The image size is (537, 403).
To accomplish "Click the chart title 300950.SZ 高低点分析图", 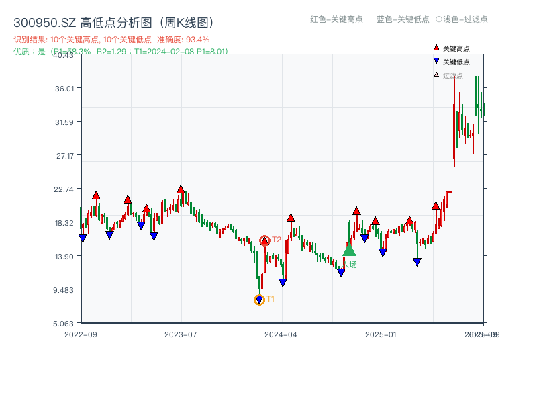I will click(113, 23).
